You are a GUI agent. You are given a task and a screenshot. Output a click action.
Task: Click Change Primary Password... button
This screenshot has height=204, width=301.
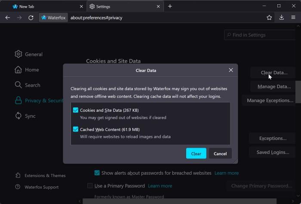pyautogui.click(x=261, y=186)
